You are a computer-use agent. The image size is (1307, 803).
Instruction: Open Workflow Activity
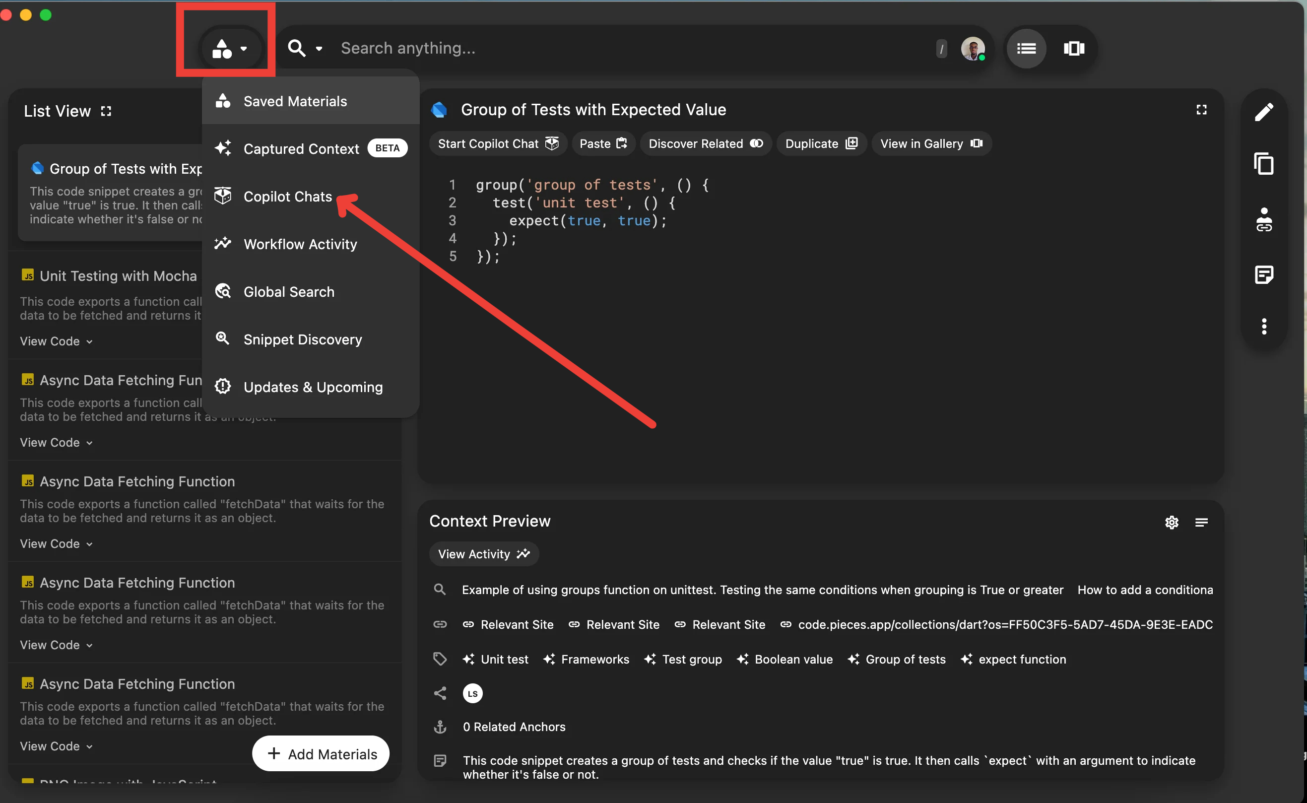click(300, 244)
